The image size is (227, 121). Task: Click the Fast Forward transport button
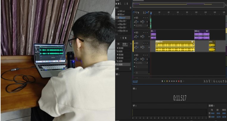coord(174,81)
